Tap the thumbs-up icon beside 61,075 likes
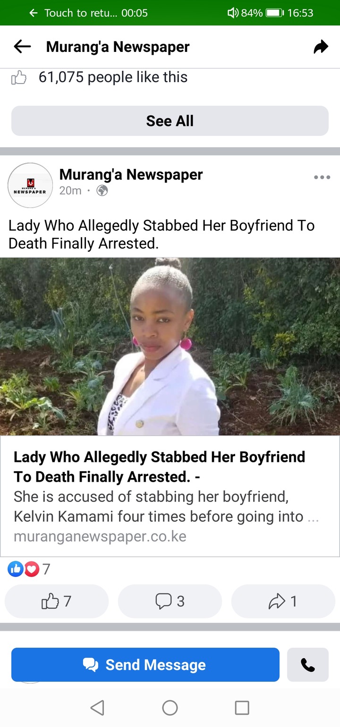 (19, 77)
